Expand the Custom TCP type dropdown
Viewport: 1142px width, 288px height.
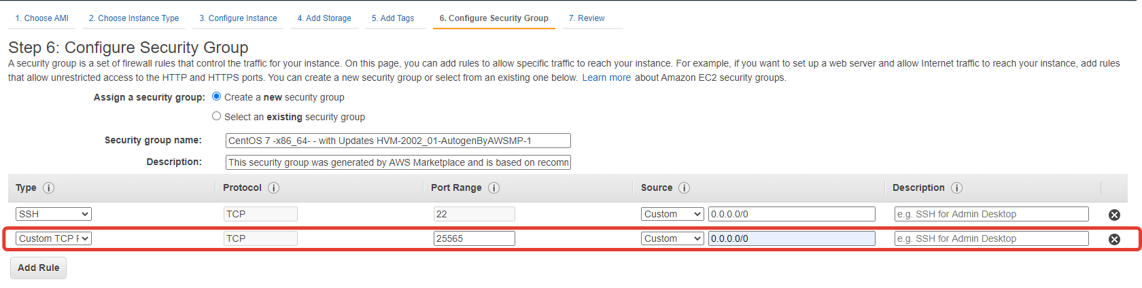[54, 238]
